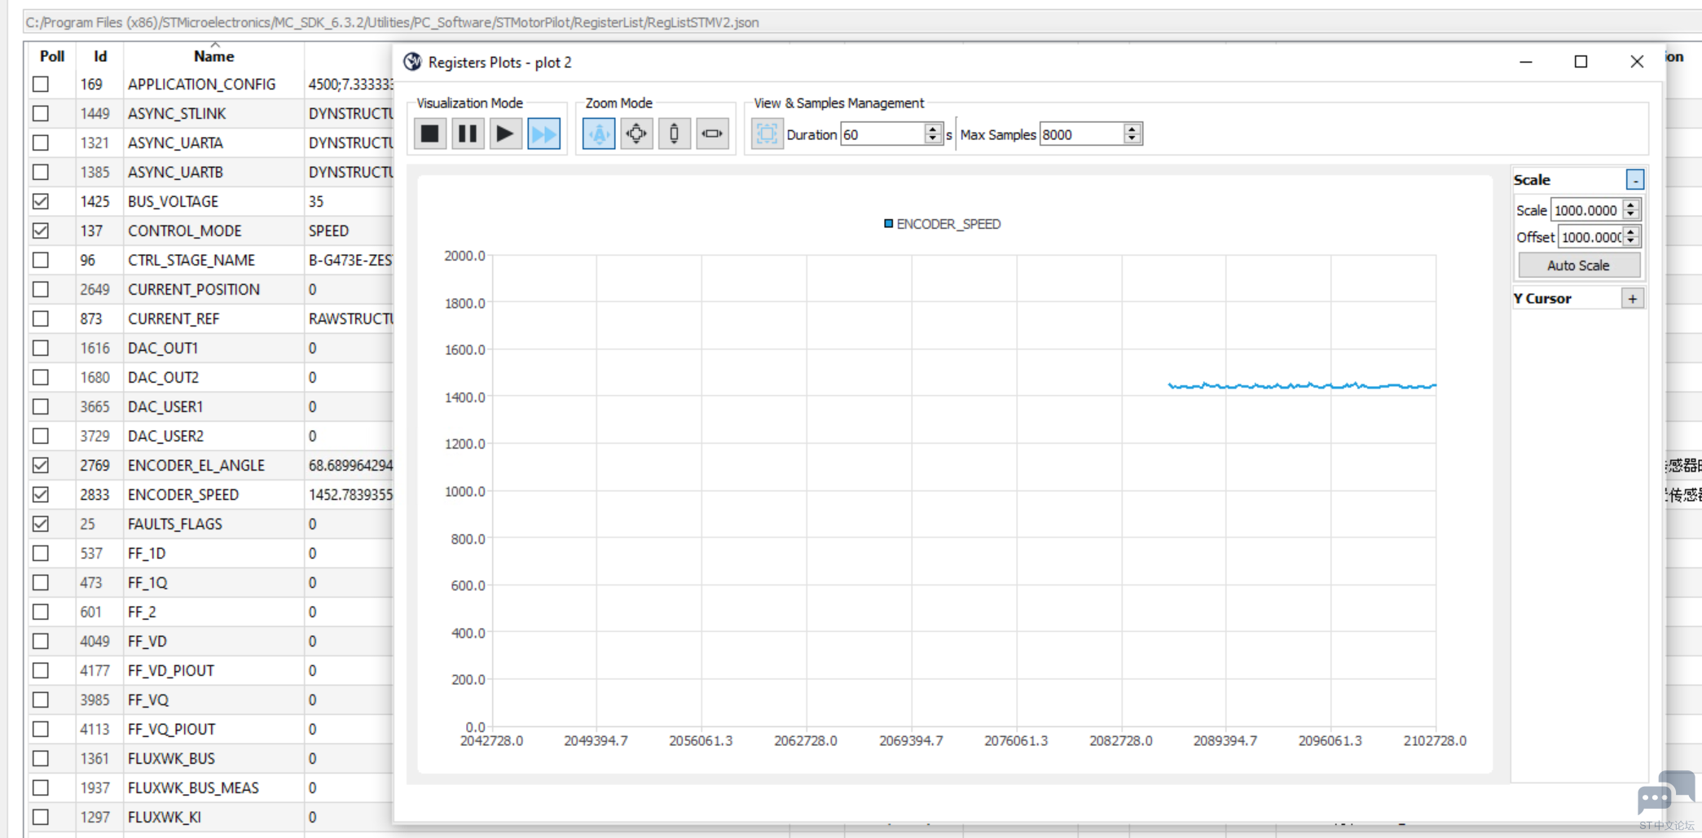Select vertical zoom mode icon

(674, 134)
